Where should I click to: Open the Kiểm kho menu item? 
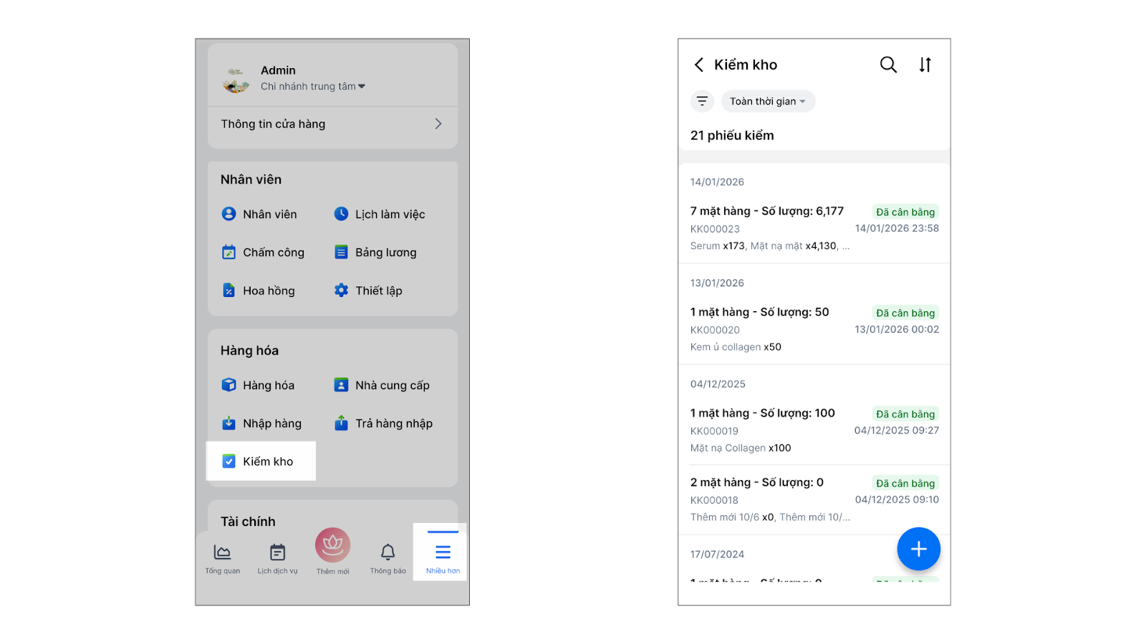click(x=261, y=462)
